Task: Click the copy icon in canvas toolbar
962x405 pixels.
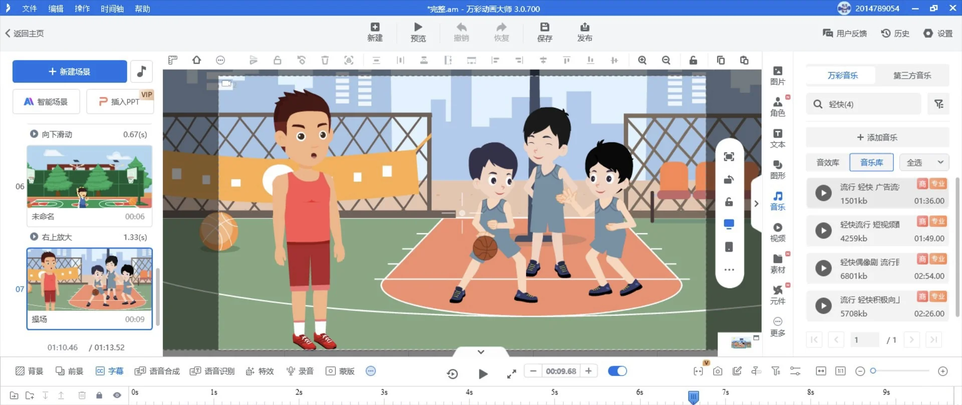Action: pos(720,60)
